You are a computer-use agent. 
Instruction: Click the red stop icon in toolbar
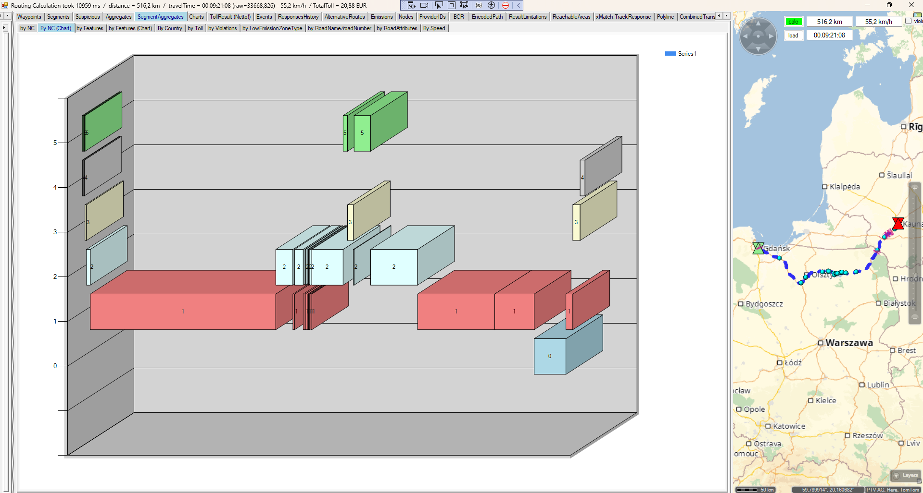click(506, 5)
